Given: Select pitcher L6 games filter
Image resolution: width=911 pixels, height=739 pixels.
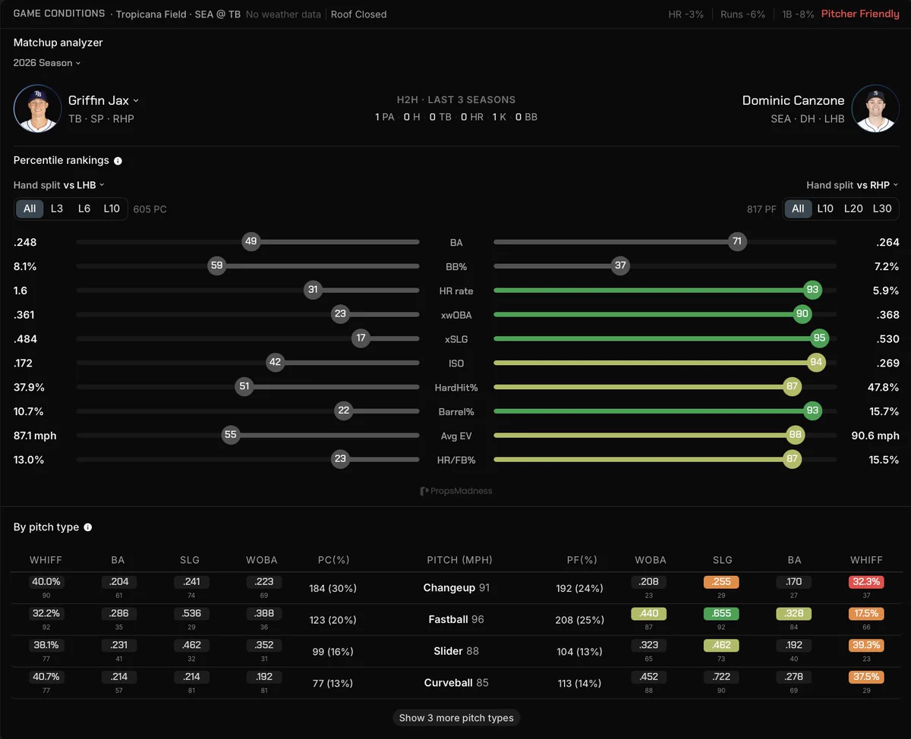Looking at the screenshot, I should pyautogui.click(x=84, y=209).
